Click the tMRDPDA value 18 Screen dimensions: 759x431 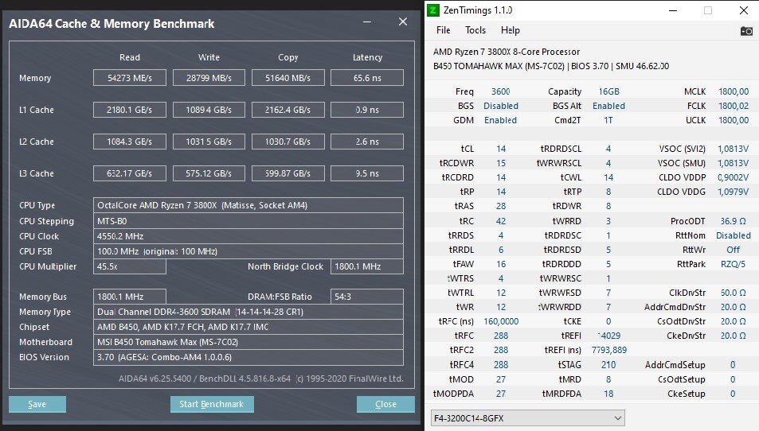point(608,394)
